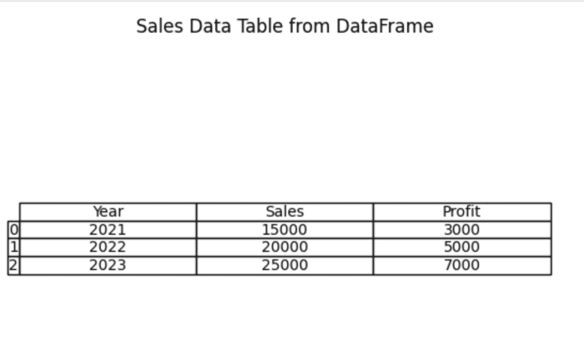Click the first word 'Sales' in the title
This screenshot has width=584, height=346.
(x=160, y=27)
